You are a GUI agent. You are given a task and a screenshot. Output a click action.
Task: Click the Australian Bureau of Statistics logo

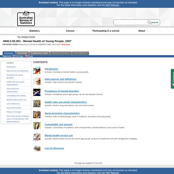pos(26,18)
